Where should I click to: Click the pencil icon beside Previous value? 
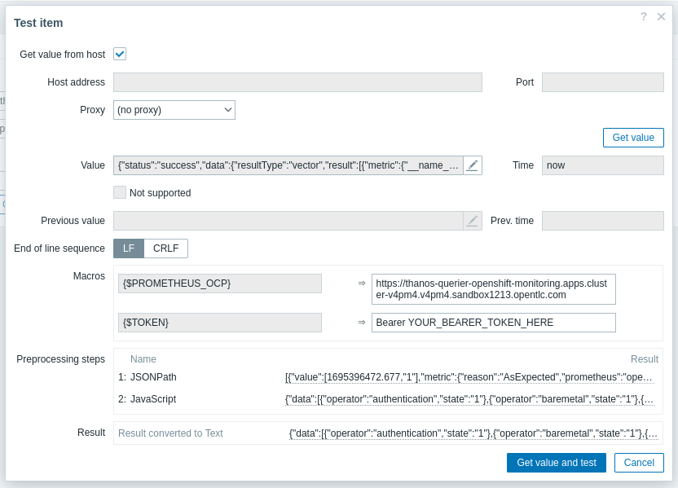coord(473,221)
